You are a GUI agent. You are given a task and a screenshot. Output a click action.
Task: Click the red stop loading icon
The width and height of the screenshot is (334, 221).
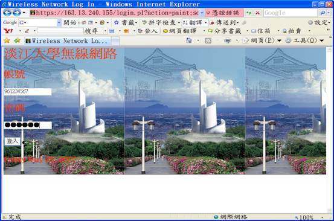[258, 13]
